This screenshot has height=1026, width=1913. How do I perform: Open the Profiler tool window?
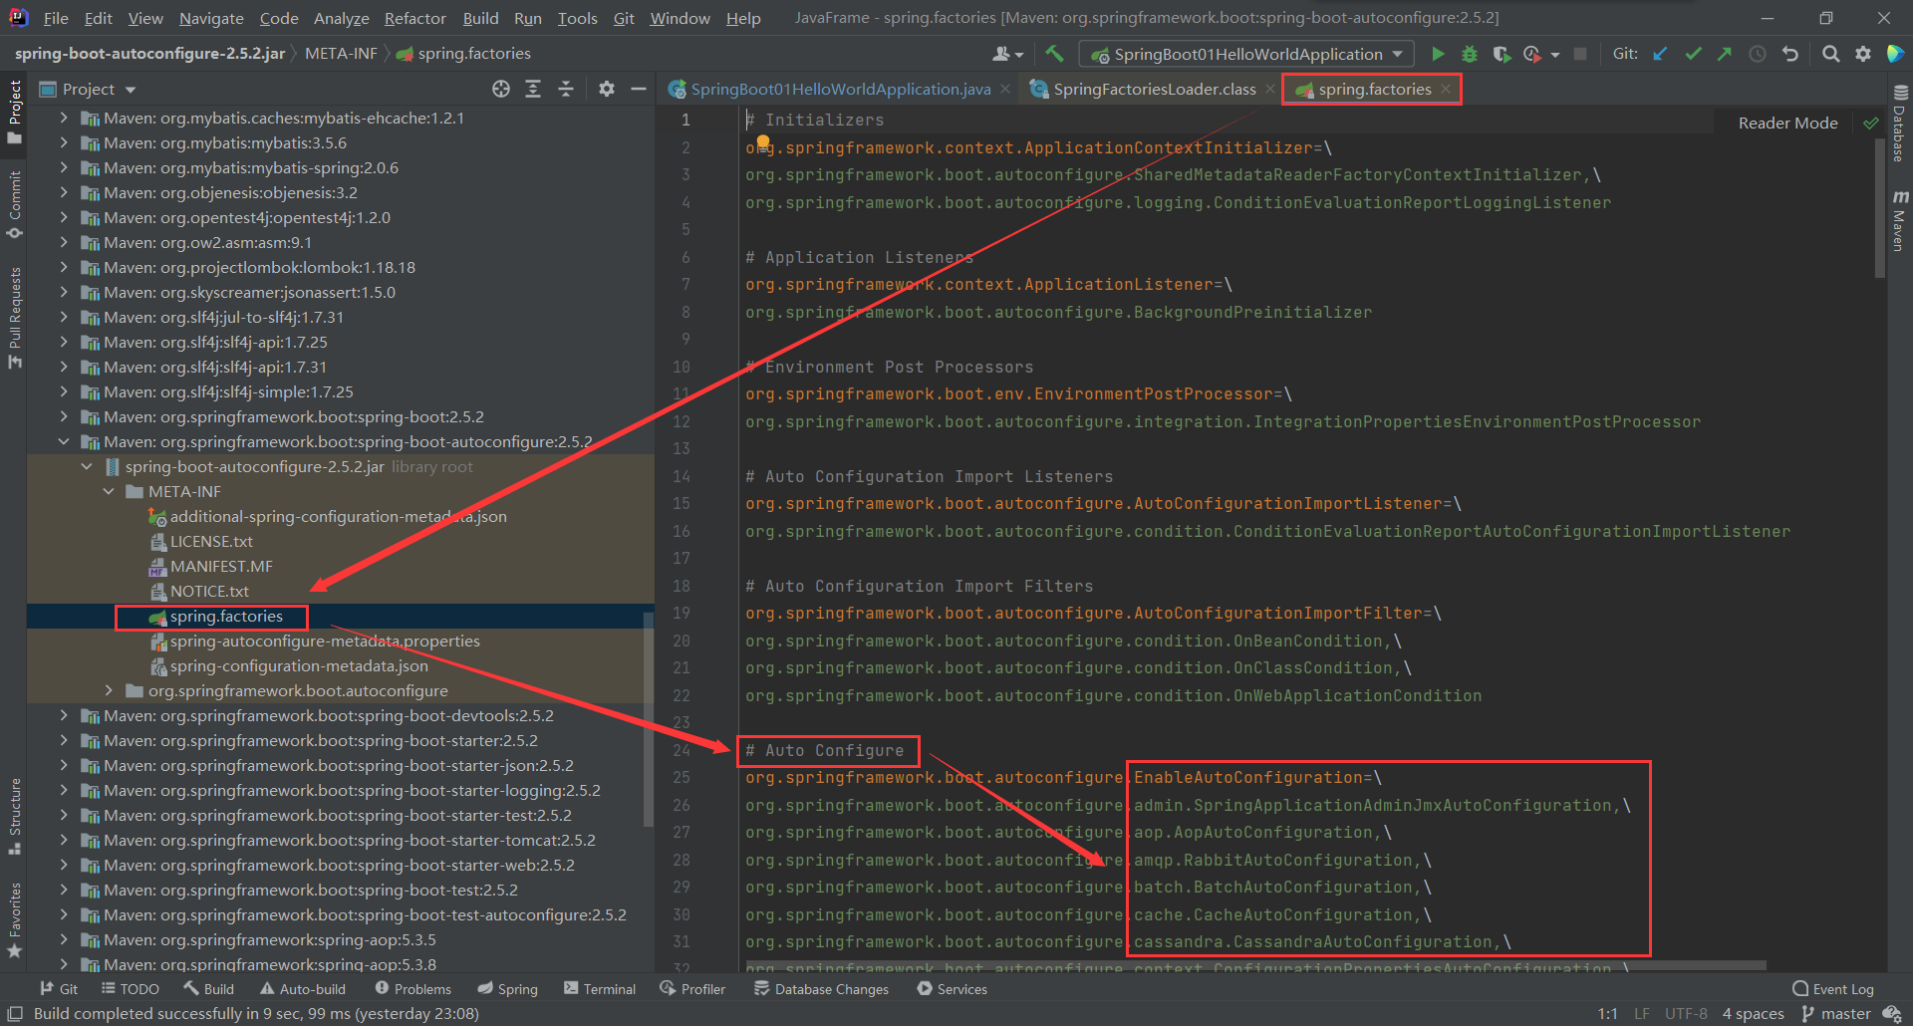click(692, 988)
